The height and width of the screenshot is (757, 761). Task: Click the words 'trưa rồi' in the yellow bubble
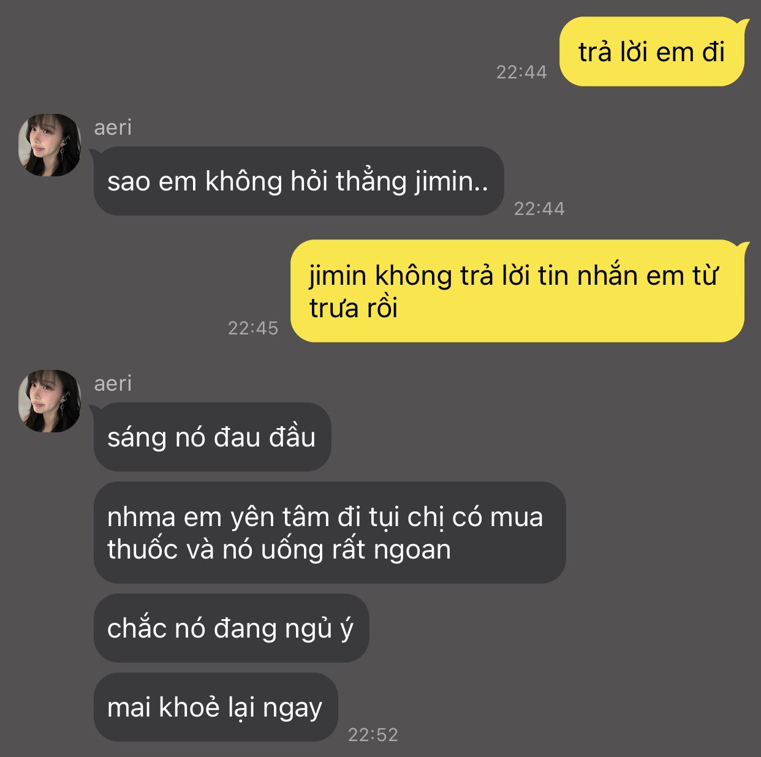point(354,307)
